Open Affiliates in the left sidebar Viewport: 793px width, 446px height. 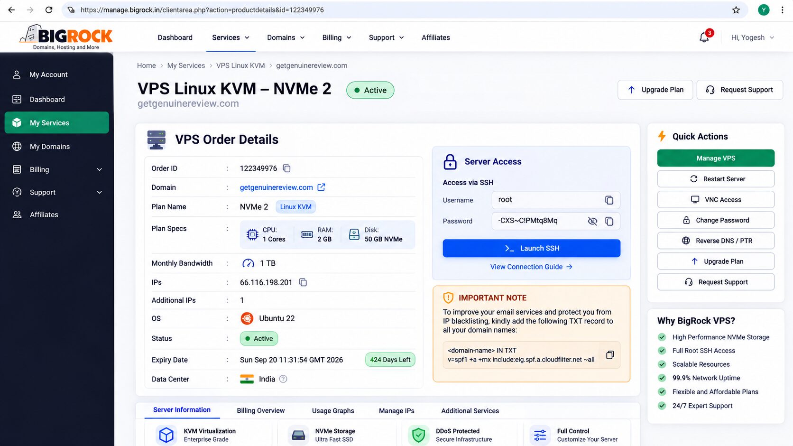point(57,214)
